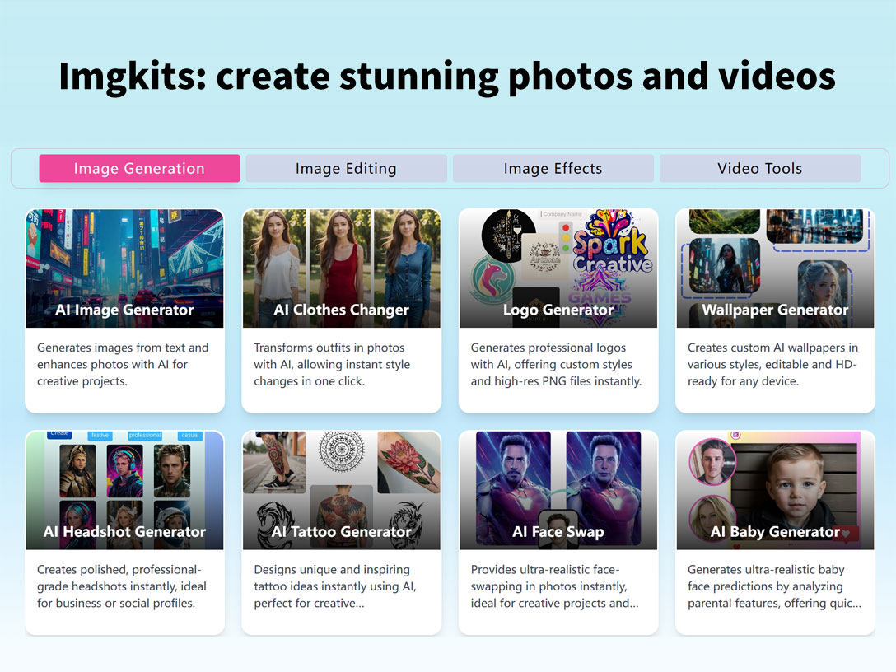
Task: Click the 'AI Clothes Changer' title
Action: [342, 310]
